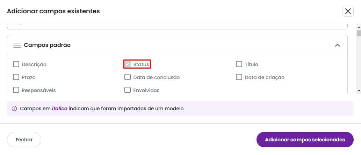
Task: Mark the Data de criação checkbox
Action: (239, 77)
